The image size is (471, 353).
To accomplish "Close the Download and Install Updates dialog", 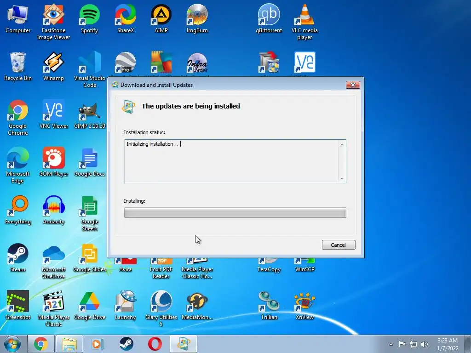I will [353, 85].
